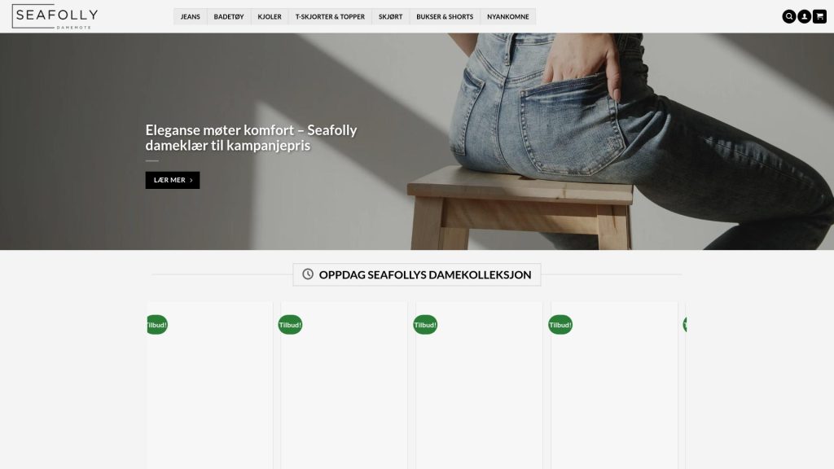The height and width of the screenshot is (469, 834).
Task: Click the clock icon beside collection heading
Action: pyautogui.click(x=308, y=274)
